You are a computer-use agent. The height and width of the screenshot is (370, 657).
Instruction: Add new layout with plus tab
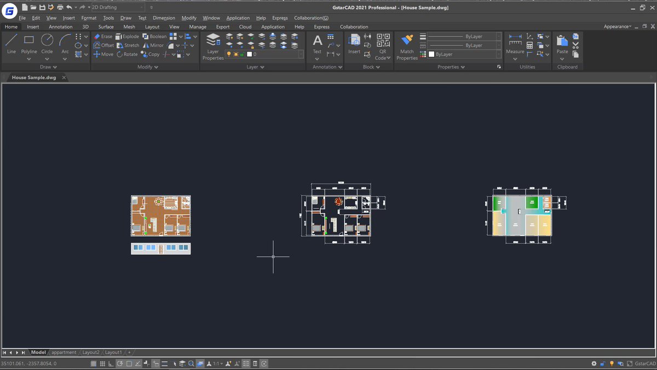pyautogui.click(x=129, y=352)
